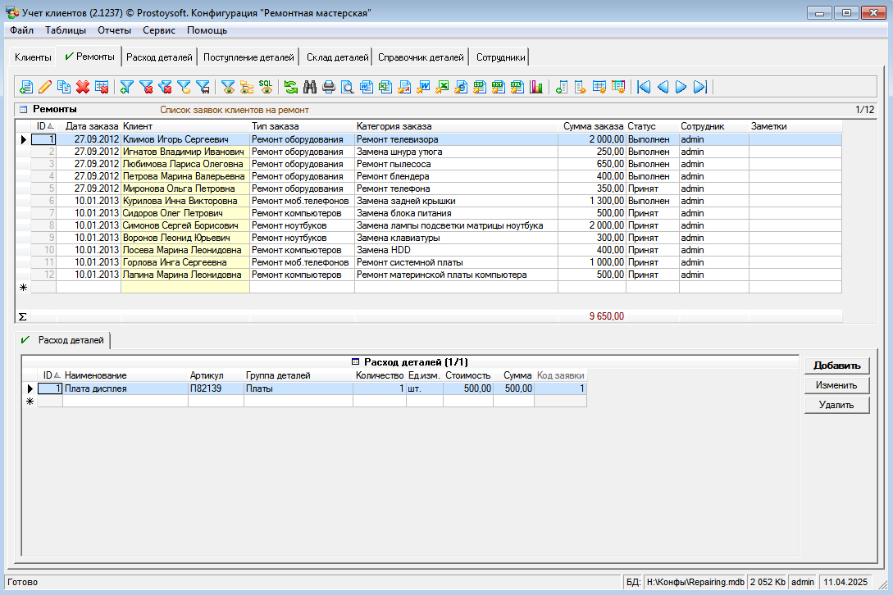Select client Игнатов Владимир Иванович
Image resolution: width=893 pixels, height=595 pixels.
[184, 152]
